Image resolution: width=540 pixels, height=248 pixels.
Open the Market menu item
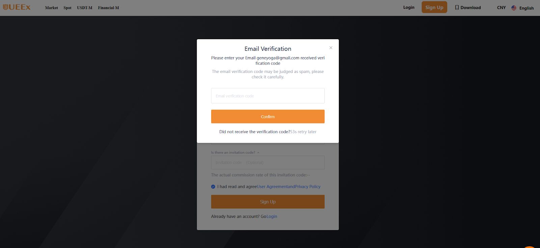pos(51,8)
